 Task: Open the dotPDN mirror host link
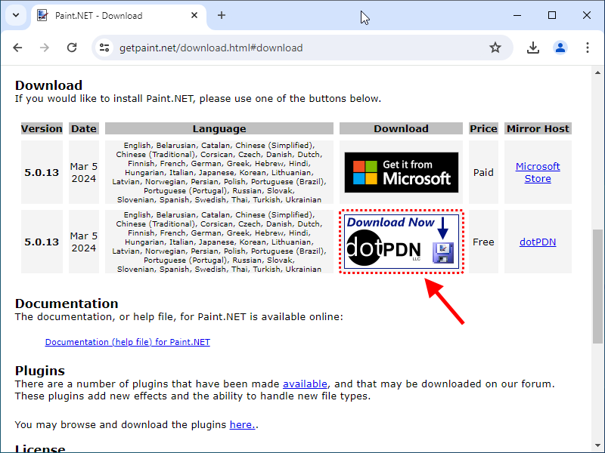click(538, 242)
